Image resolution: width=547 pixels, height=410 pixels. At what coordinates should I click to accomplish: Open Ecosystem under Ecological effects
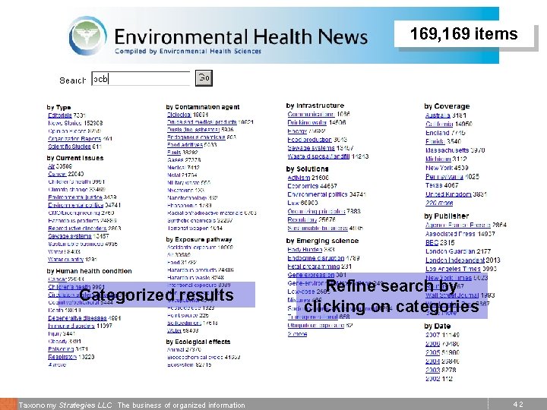[x=180, y=364]
